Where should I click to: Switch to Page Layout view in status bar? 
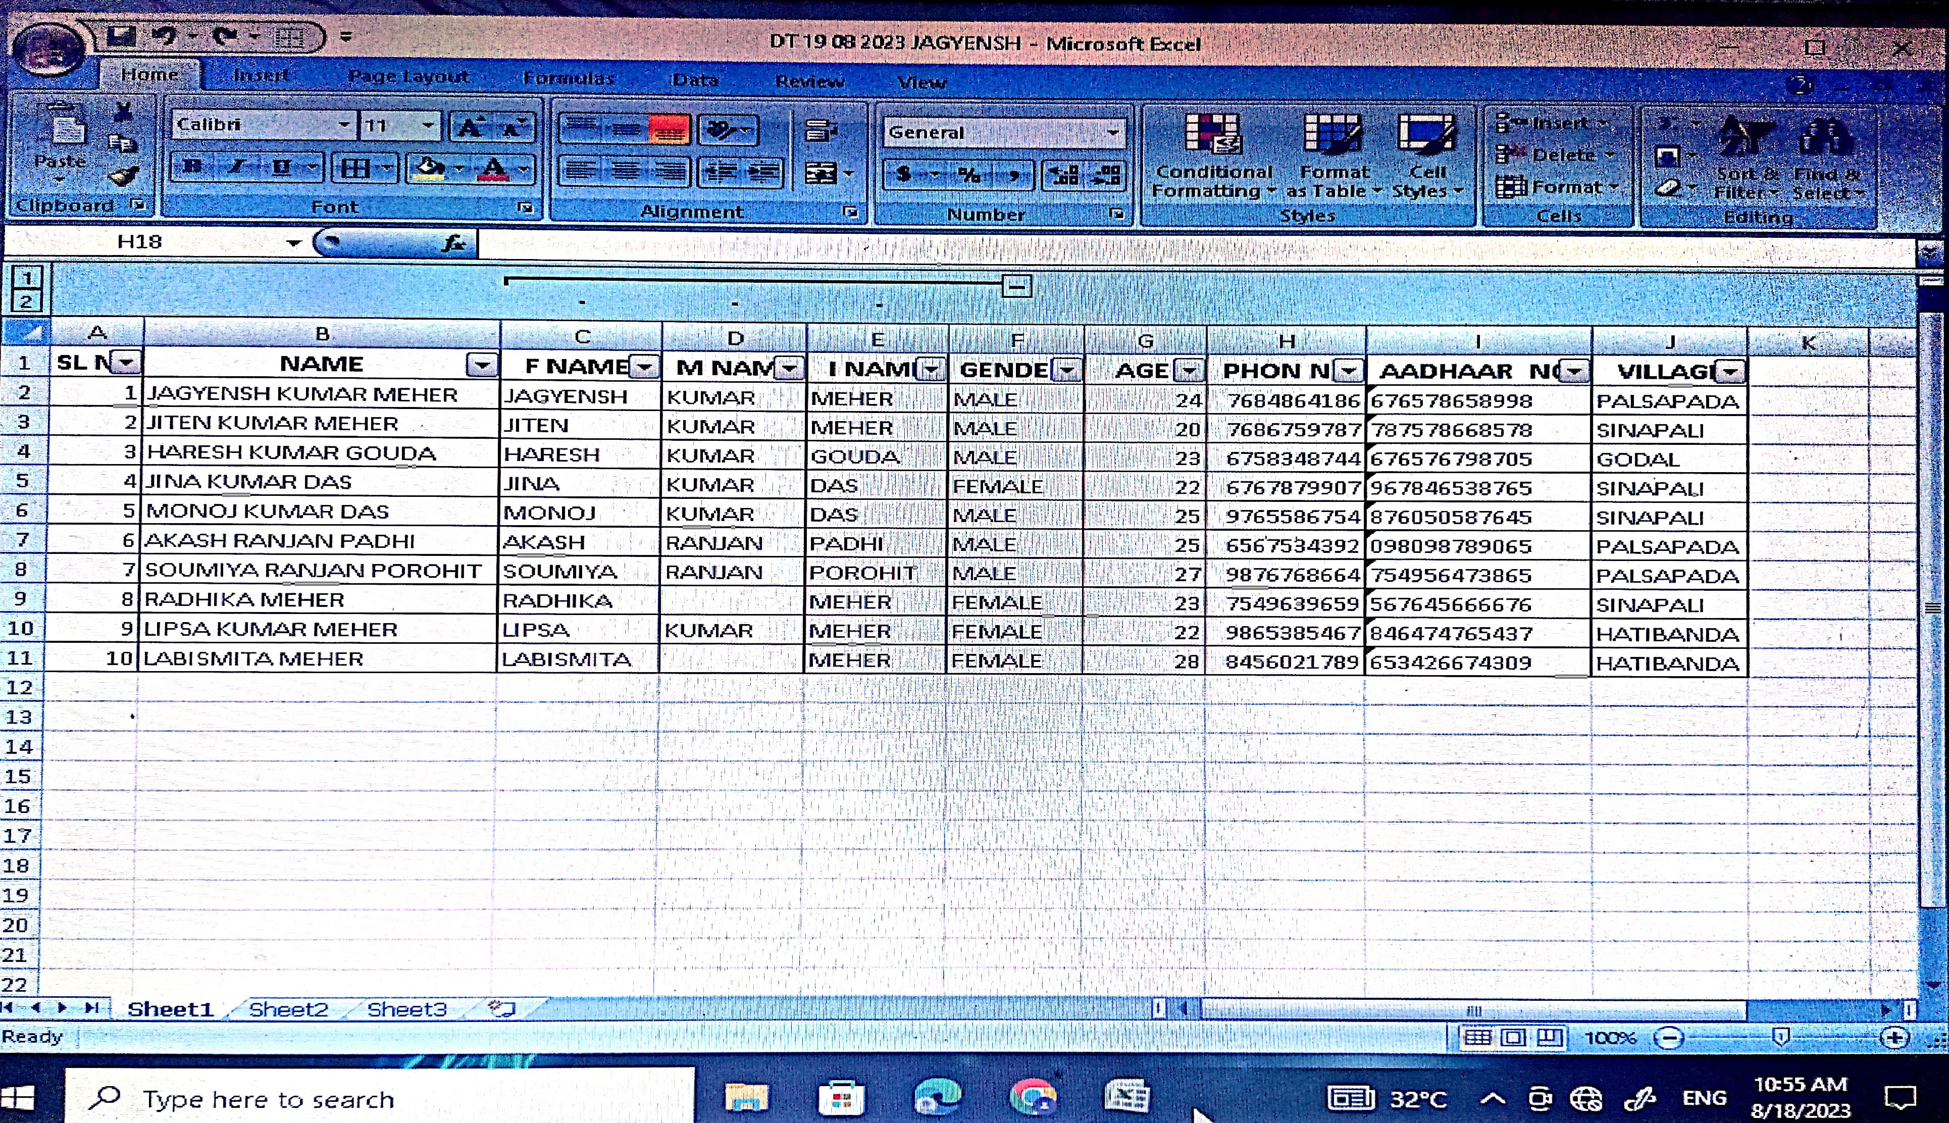click(x=1513, y=1037)
